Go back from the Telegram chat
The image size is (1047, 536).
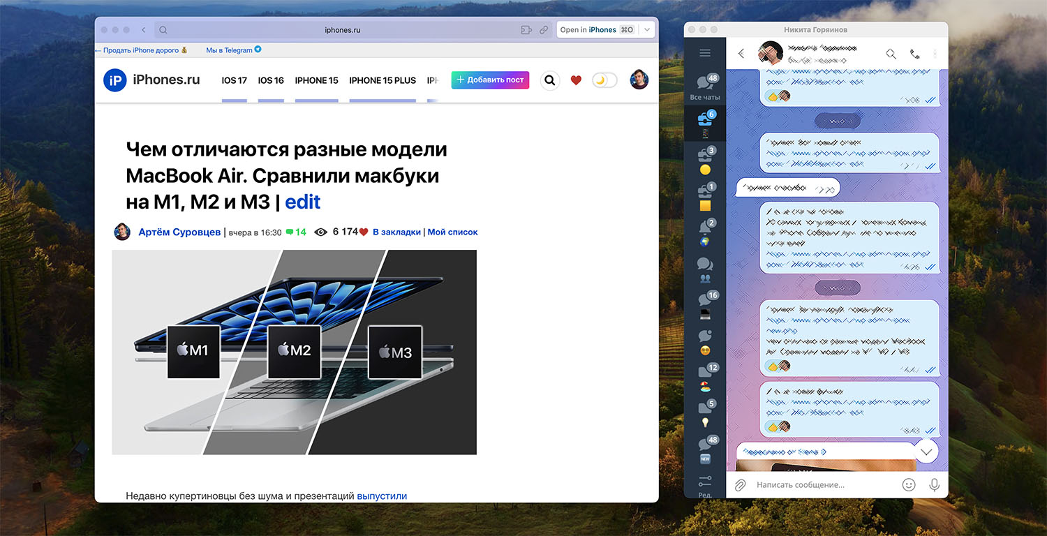point(741,54)
